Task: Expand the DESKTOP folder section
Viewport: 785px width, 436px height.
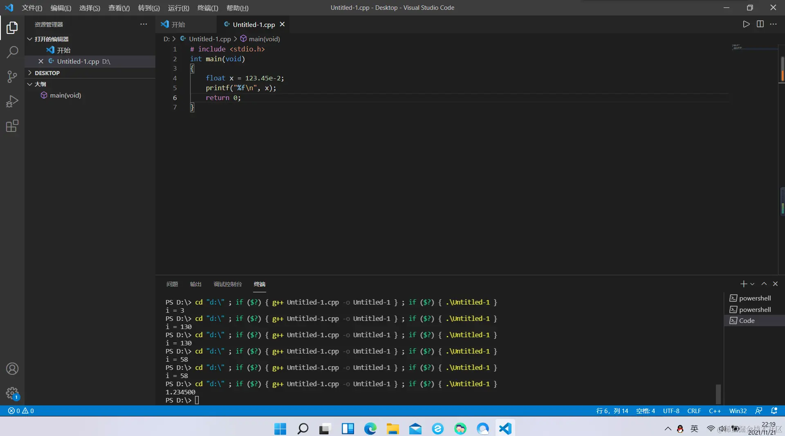Action: pos(90,73)
